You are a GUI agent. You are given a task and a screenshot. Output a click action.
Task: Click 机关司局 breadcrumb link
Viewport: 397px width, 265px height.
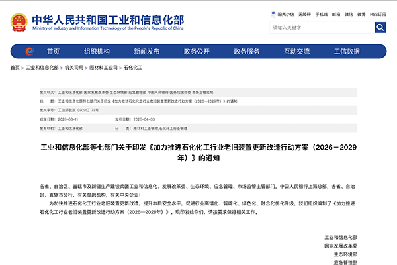74,68
